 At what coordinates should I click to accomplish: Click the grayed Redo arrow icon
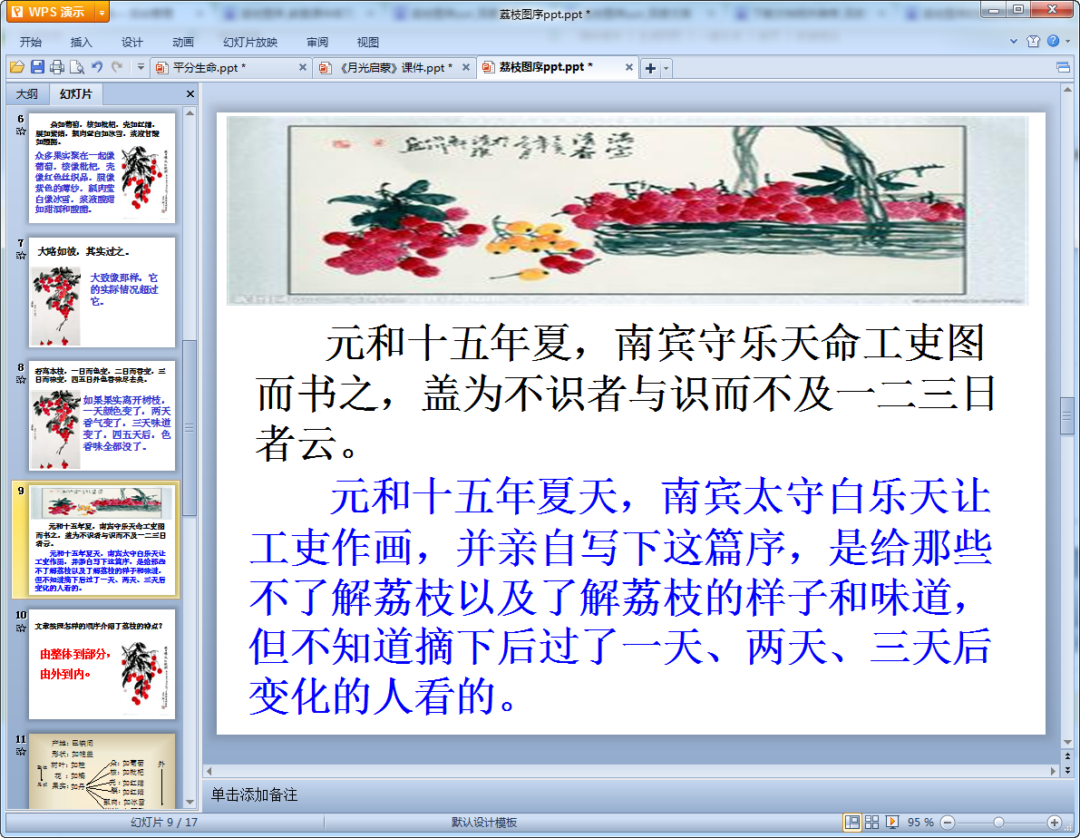pyautogui.click(x=117, y=67)
